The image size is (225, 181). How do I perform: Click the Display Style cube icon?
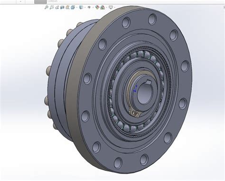coord(81,7)
